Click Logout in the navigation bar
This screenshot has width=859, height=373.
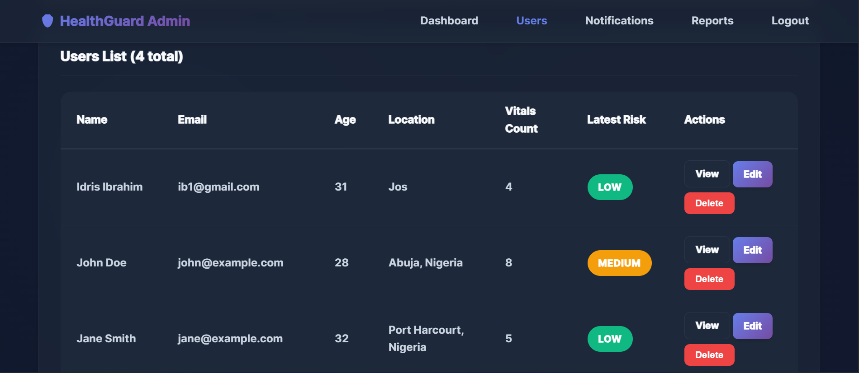click(790, 21)
